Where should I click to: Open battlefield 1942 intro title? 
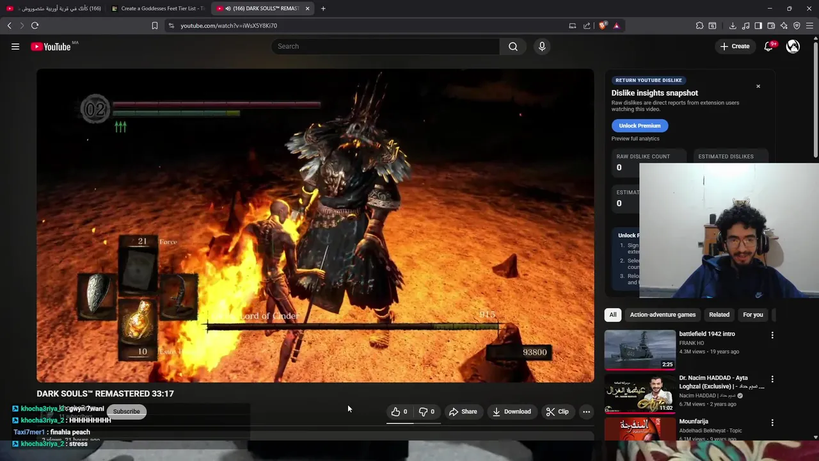(707, 334)
